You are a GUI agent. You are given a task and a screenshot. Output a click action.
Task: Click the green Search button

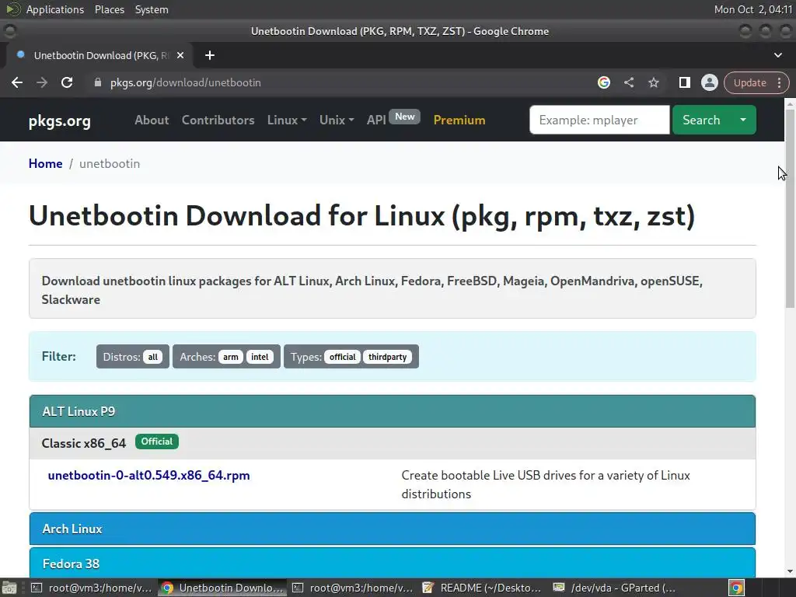coord(701,120)
